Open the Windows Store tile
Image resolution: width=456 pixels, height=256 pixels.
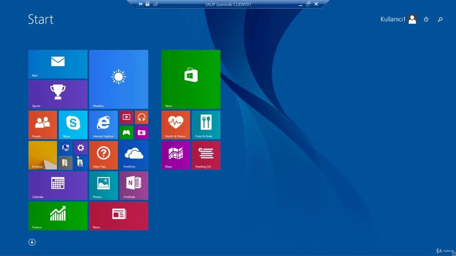click(191, 79)
